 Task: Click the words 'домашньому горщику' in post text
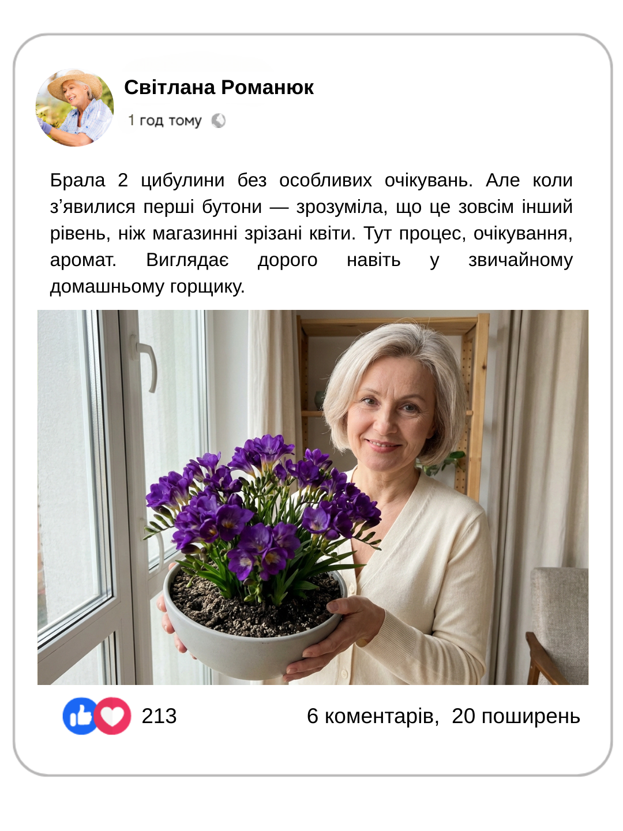point(148,286)
